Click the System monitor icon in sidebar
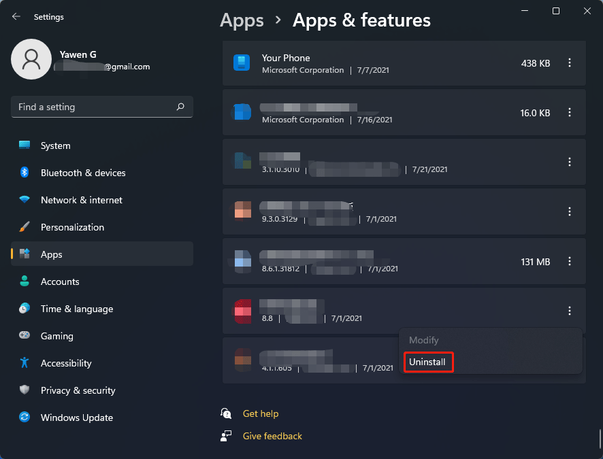 pyautogui.click(x=25, y=146)
